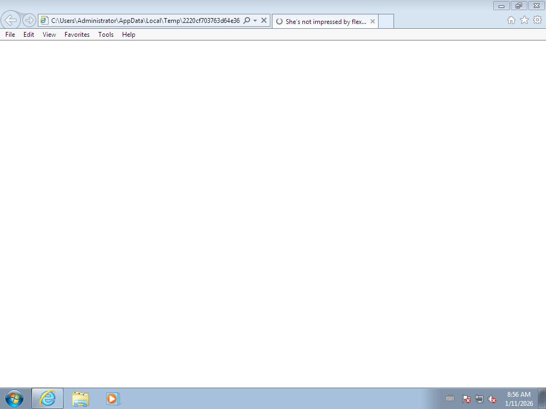Viewport: 546px width, 409px height.
Task: Open the Action Center flag tray icon
Action: coord(465,399)
